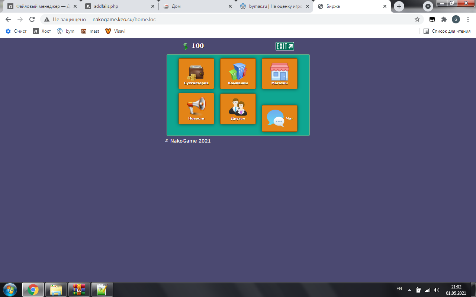Switch to the addfails.php tab
Image resolution: width=476 pixels, height=297 pixels.
[x=118, y=6]
